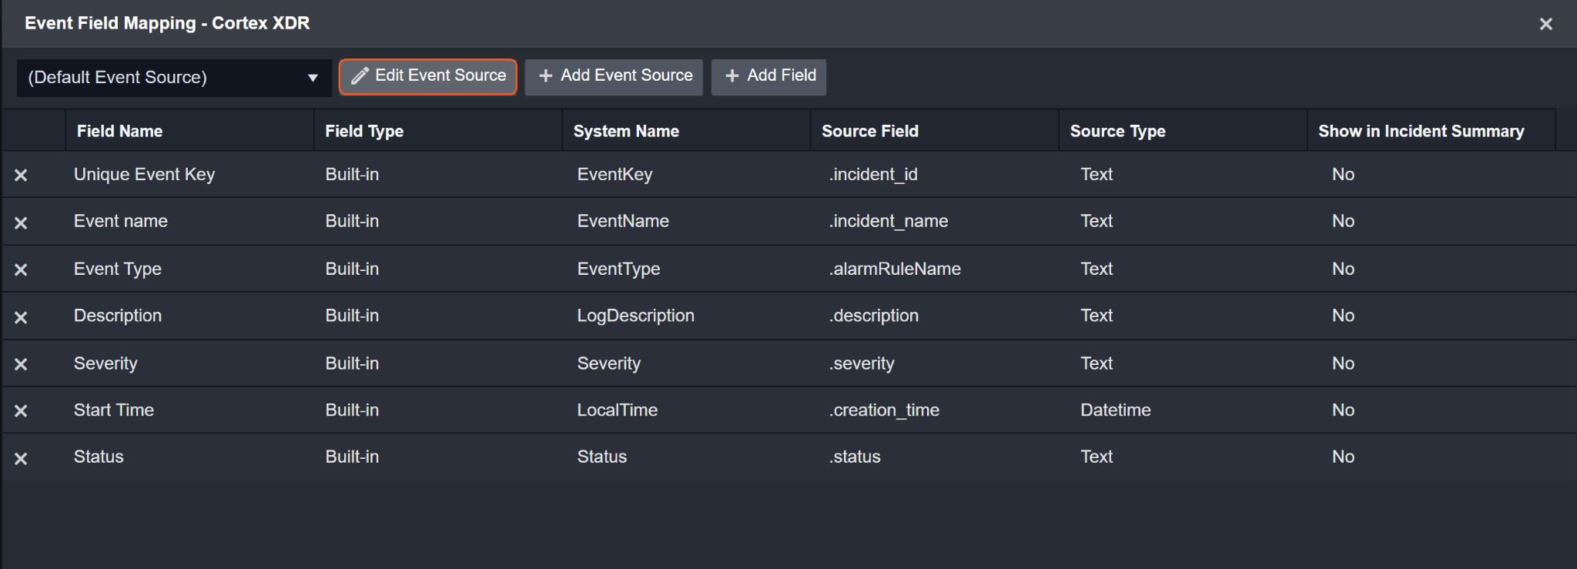Click the LogDescription system name cell
Screen dimensions: 1577x569
635,316
